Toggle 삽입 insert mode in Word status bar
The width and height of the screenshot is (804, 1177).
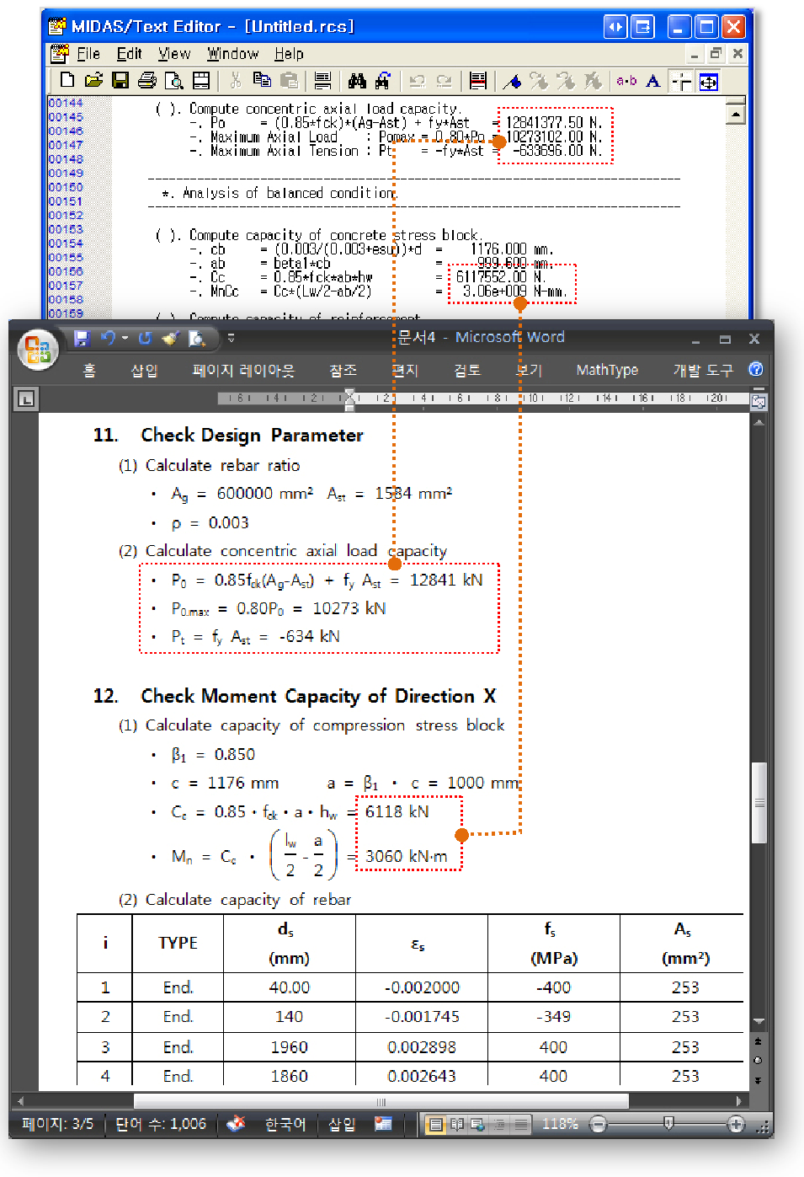pos(342,1124)
